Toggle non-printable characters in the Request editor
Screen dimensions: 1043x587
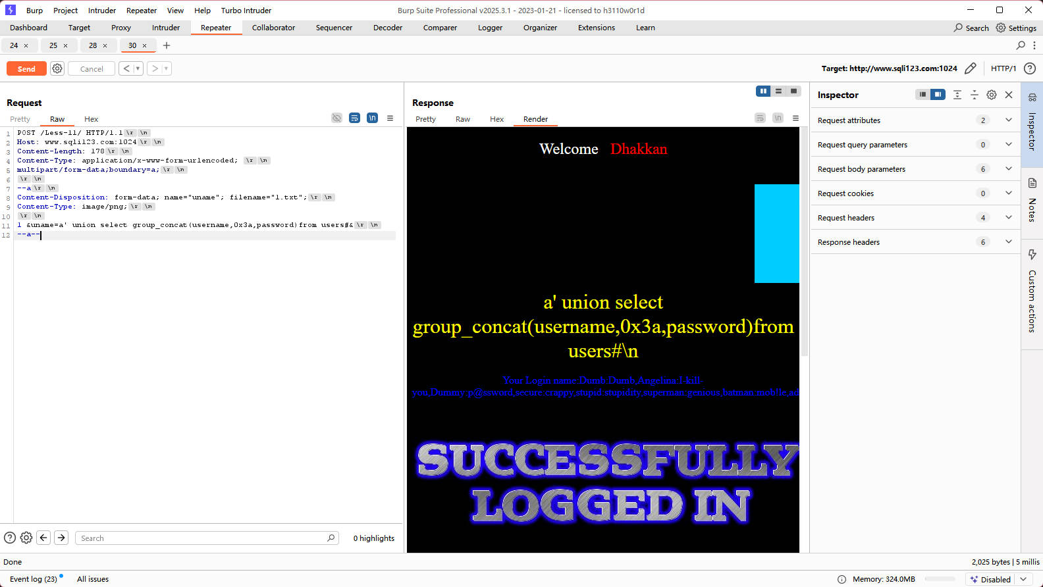pos(372,118)
